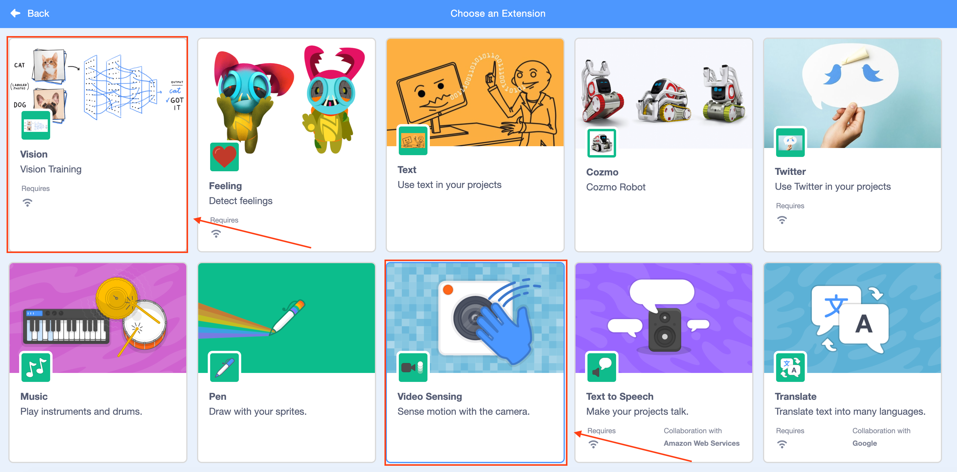957x472 pixels.
Task: Click the 'Detect feelings' description
Action: [241, 201]
